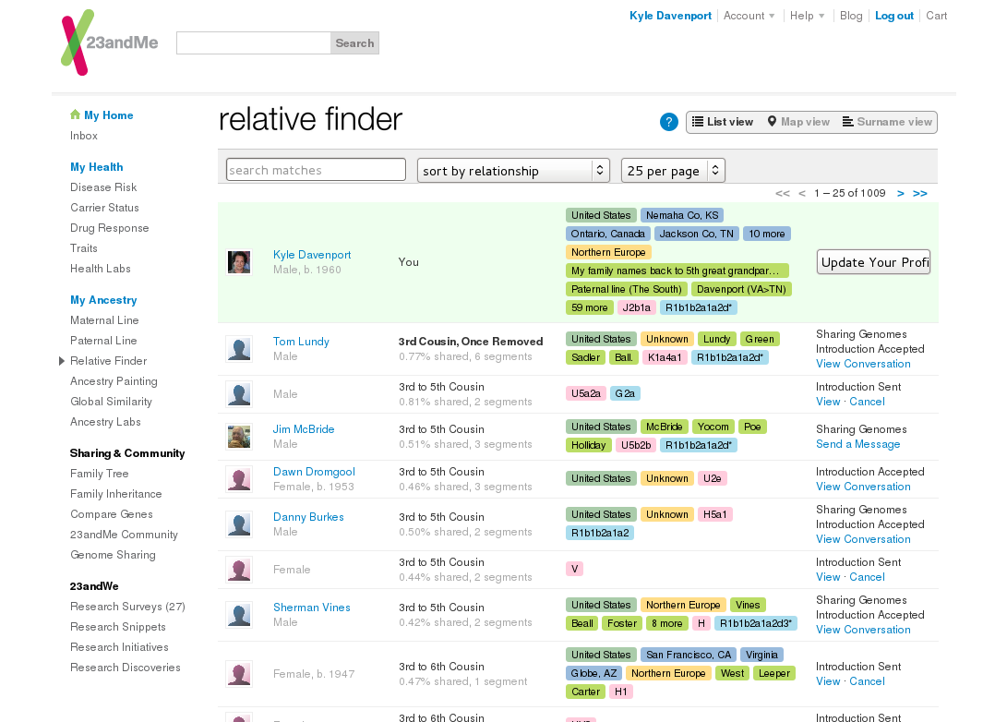Open the blue help question mark icon
This screenshot has width=1007, height=722.
[x=668, y=122]
